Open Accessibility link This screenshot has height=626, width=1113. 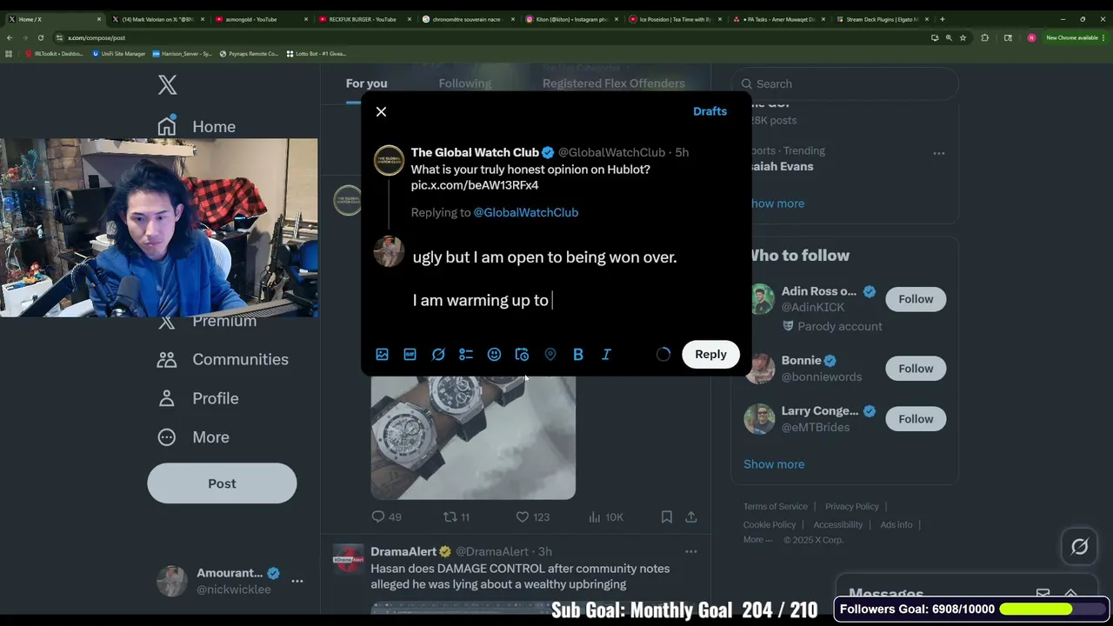click(838, 525)
